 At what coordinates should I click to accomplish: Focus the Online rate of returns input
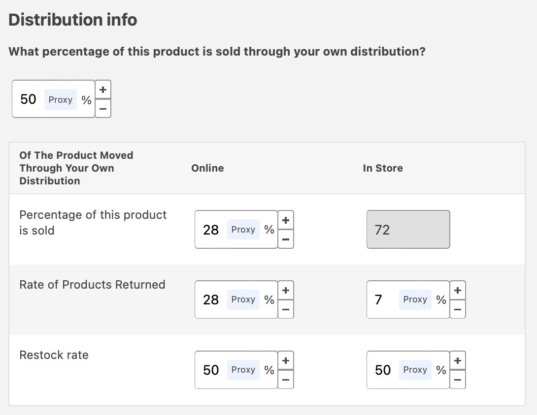(x=211, y=299)
